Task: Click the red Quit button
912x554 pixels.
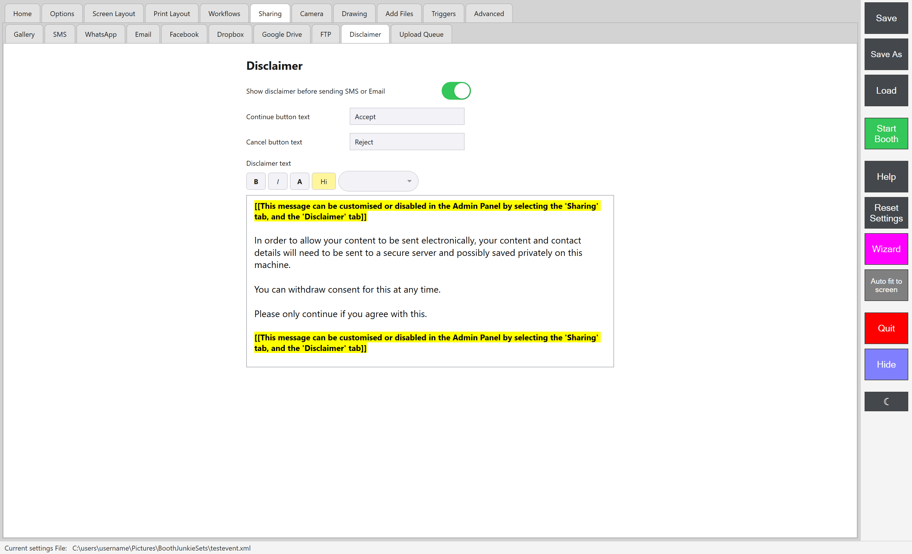Action: click(x=886, y=328)
